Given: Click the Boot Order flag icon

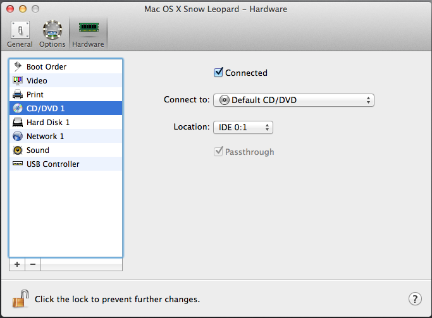Looking at the screenshot, I should 18,66.
